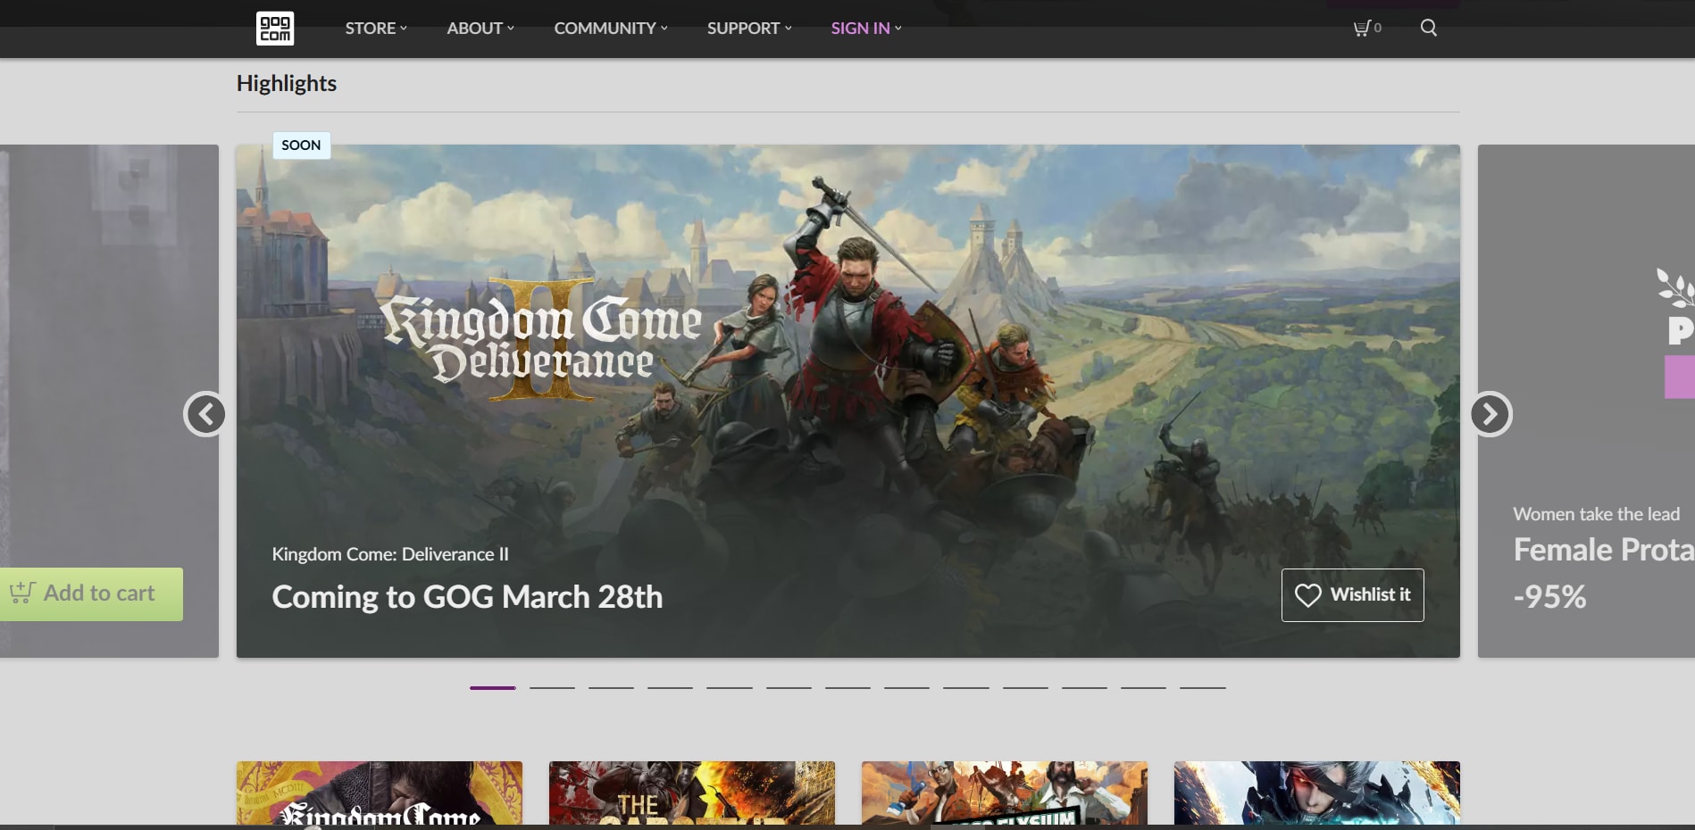1695x830 pixels.
Task: Click 'Coming to GOG March 28th' headline
Action: pyautogui.click(x=467, y=597)
